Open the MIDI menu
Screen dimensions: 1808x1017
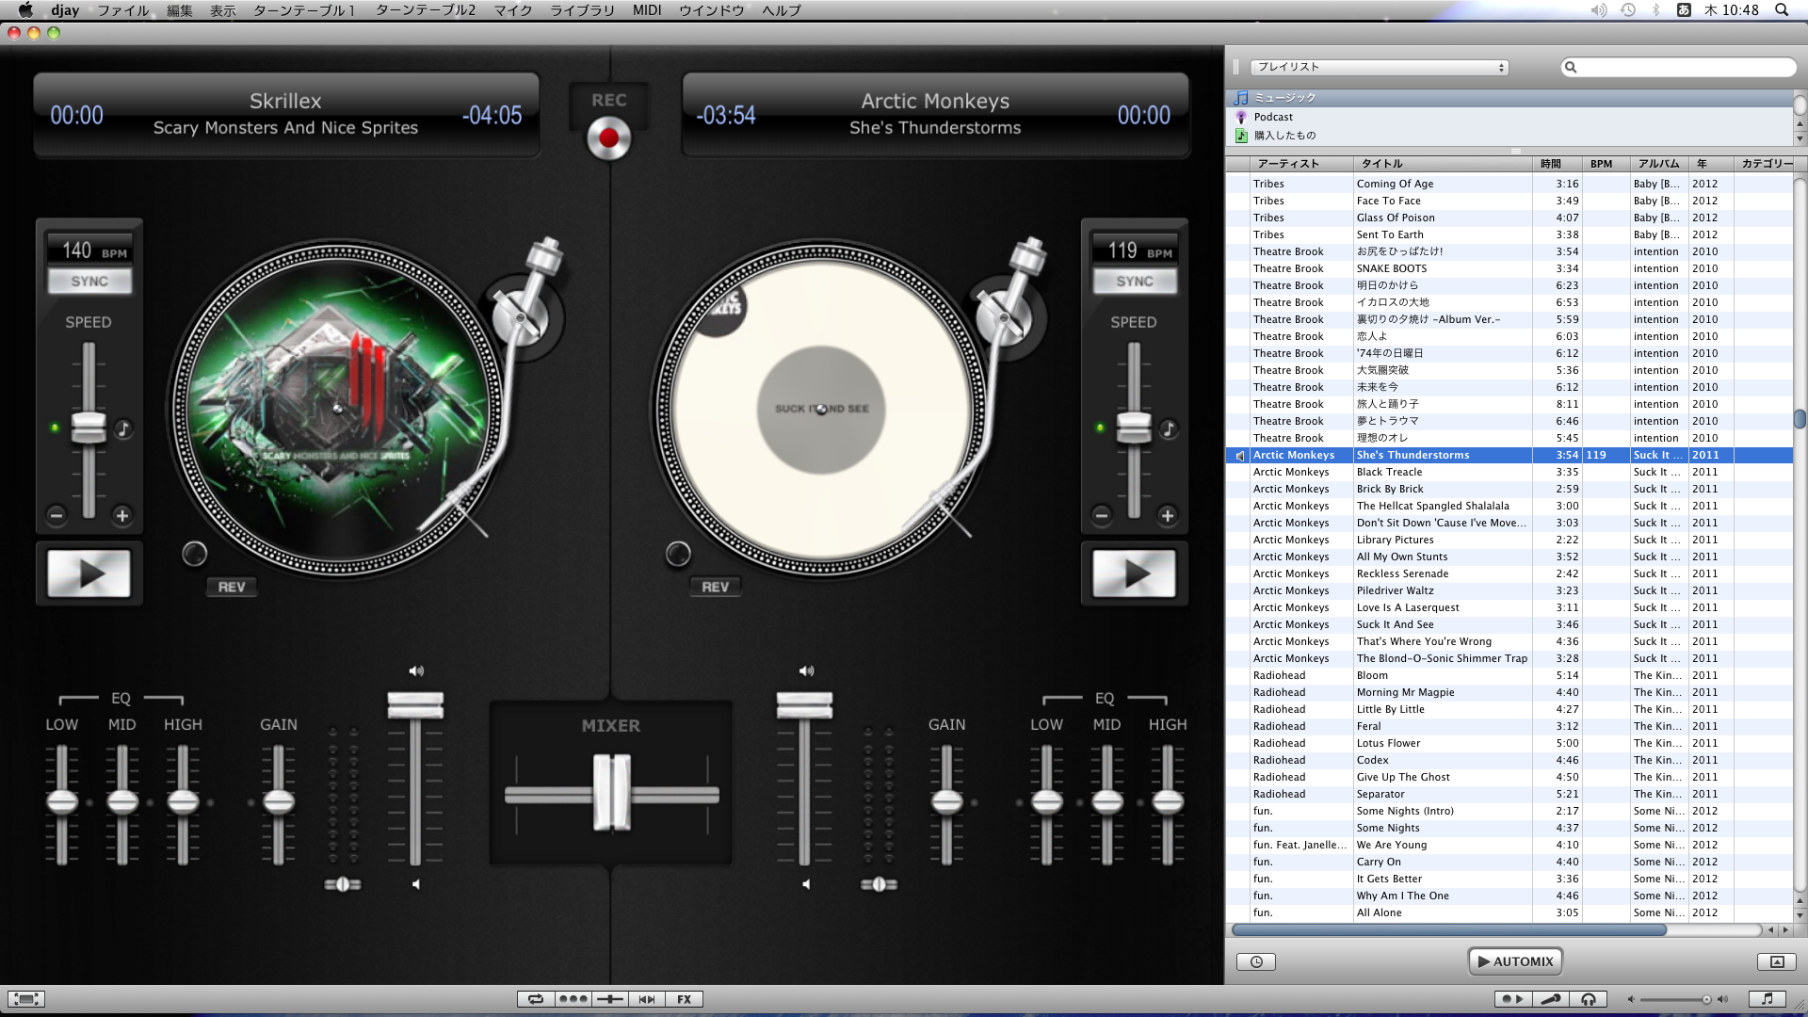[x=646, y=10]
